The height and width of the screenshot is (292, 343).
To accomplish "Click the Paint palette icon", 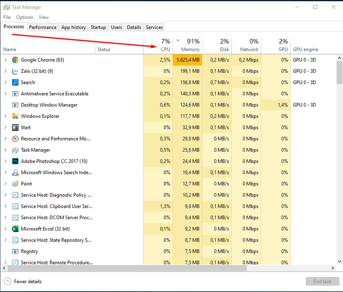I will [15, 184].
